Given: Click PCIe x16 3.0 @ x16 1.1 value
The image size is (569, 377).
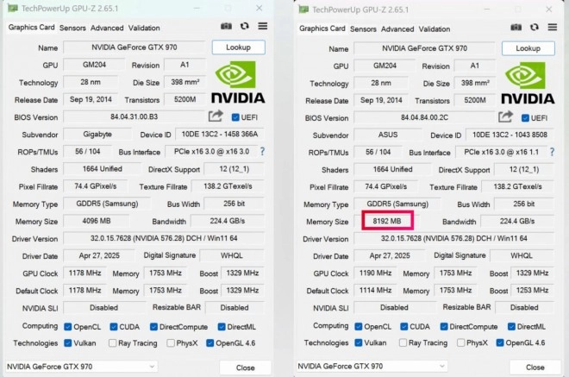Looking at the screenshot, I should click(x=501, y=152).
